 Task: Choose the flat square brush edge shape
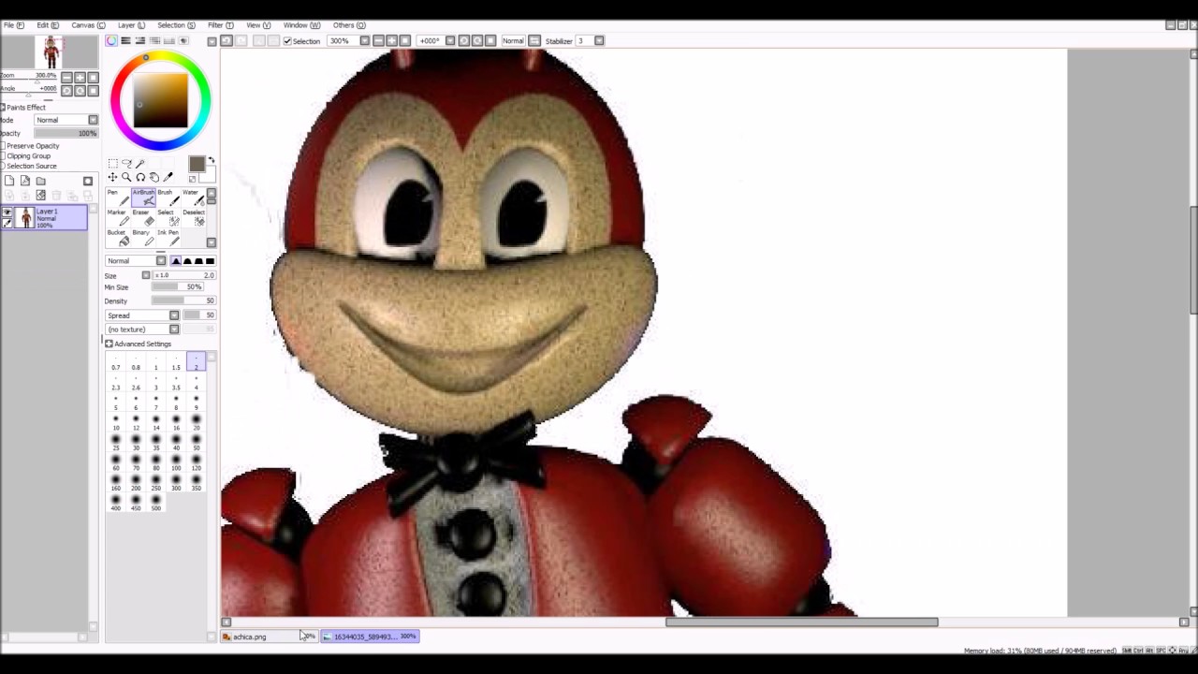(210, 261)
